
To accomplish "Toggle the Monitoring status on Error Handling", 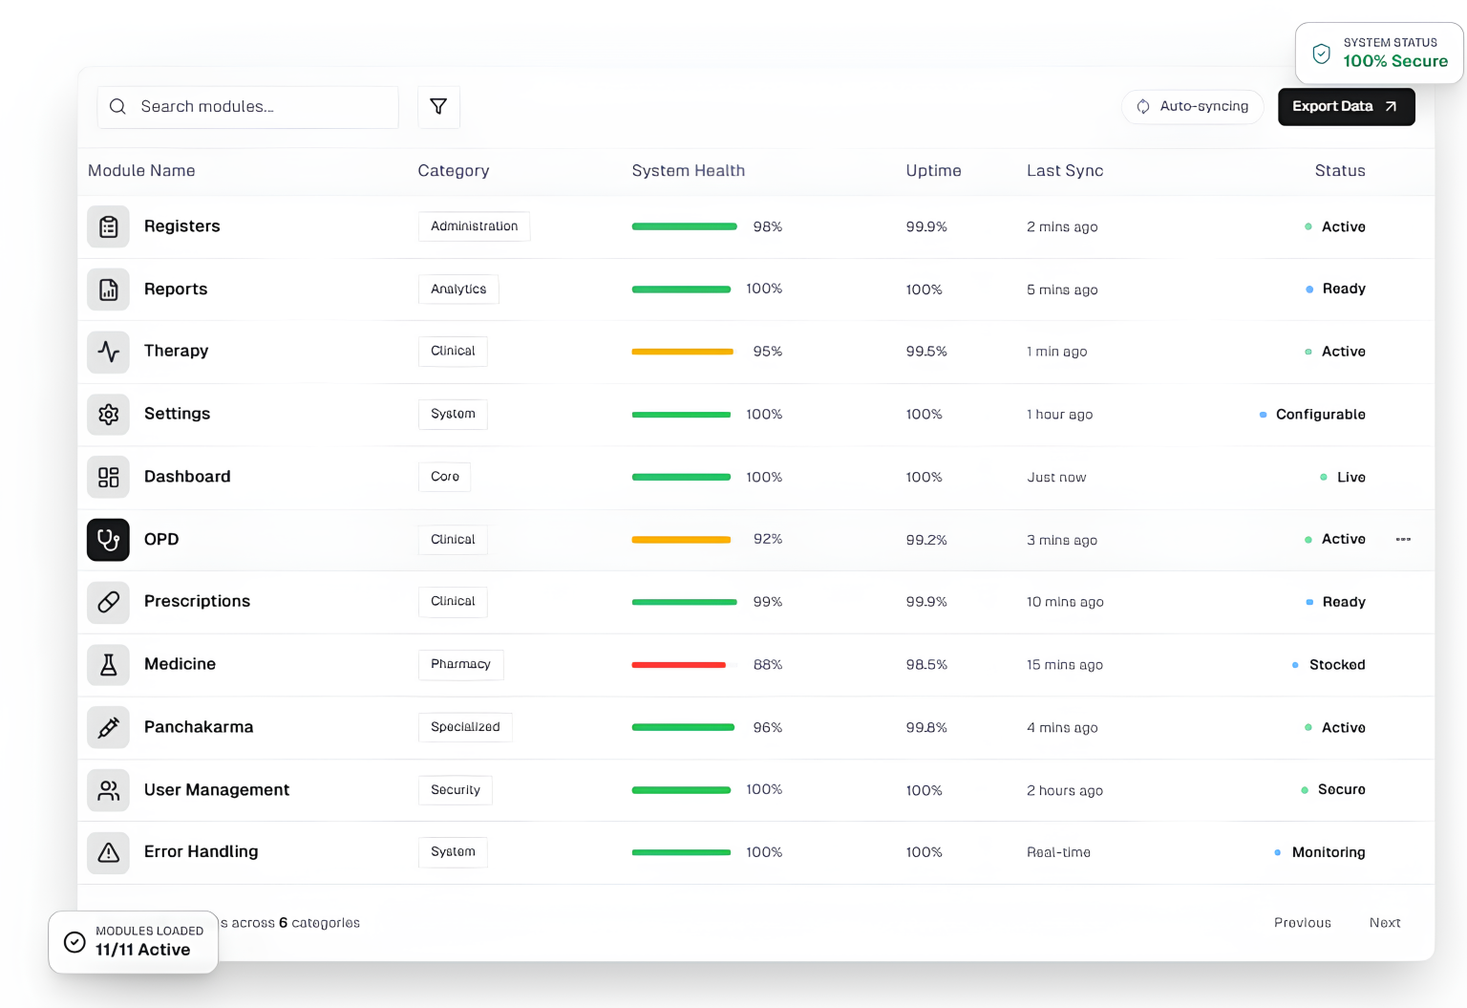I will [x=1278, y=852].
